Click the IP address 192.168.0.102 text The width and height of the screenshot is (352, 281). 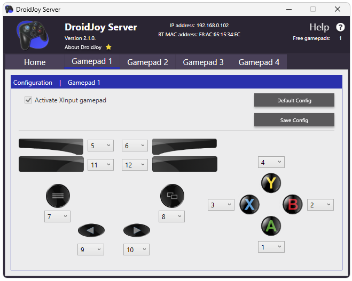(x=199, y=25)
